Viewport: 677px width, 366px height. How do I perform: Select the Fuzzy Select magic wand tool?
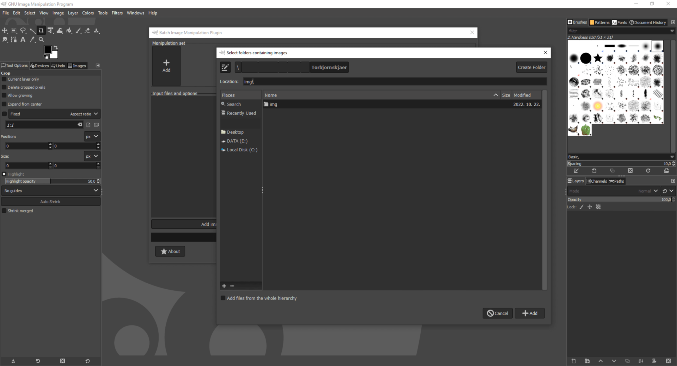32,31
